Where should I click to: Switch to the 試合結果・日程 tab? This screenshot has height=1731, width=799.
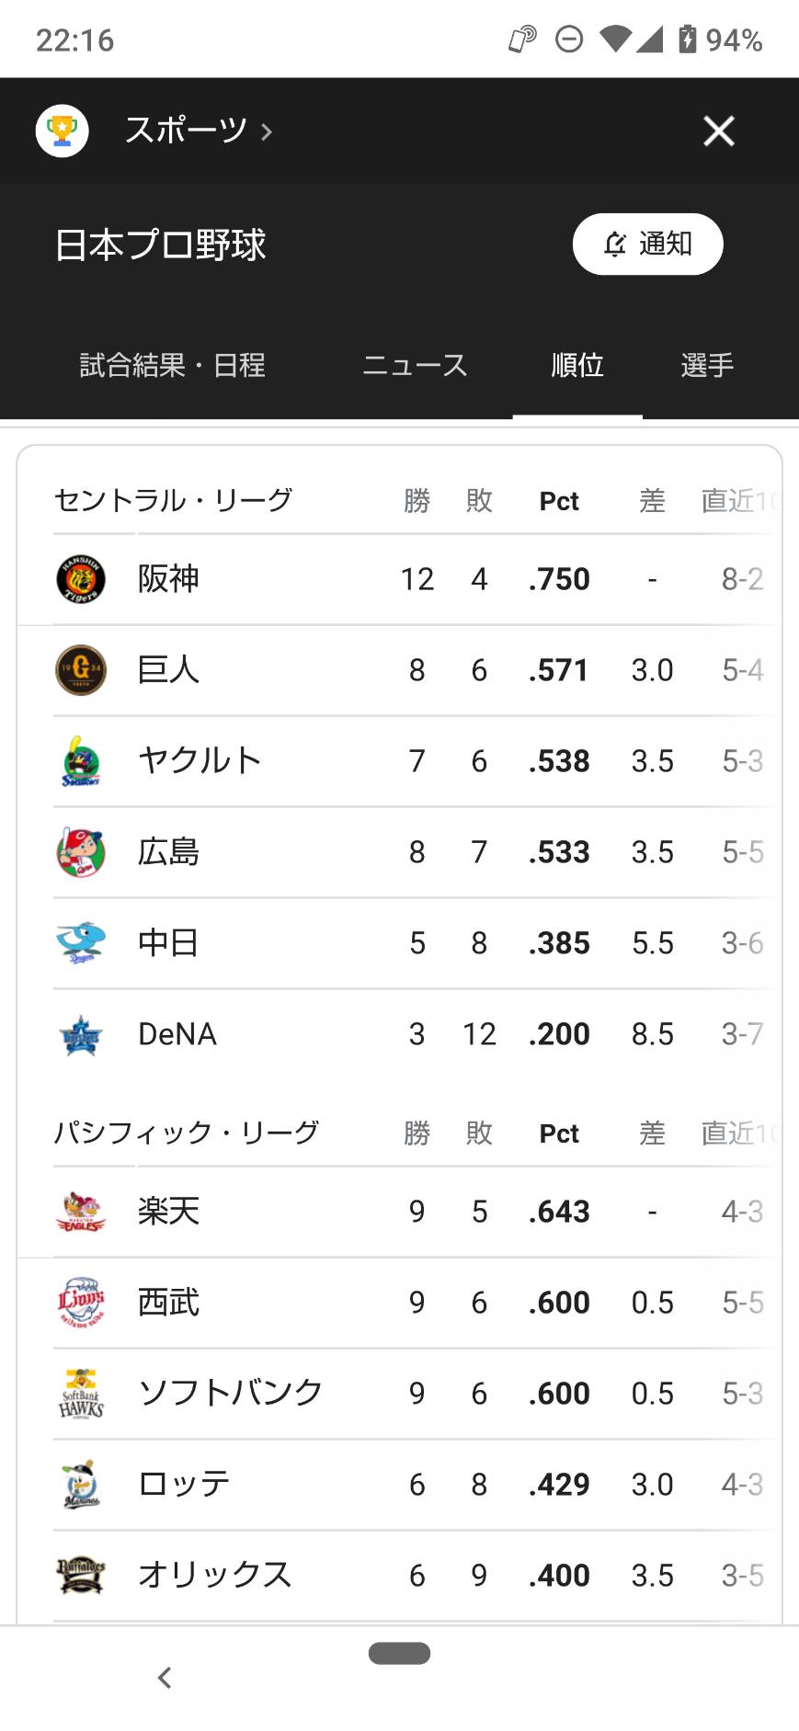coord(172,365)
